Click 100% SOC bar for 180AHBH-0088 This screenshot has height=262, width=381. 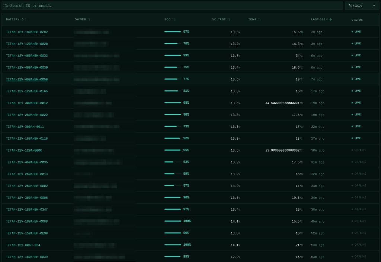tap(173, 221)
